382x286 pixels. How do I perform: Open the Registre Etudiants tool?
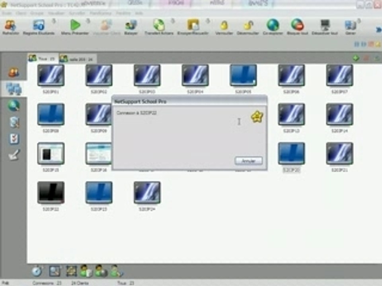39,27
